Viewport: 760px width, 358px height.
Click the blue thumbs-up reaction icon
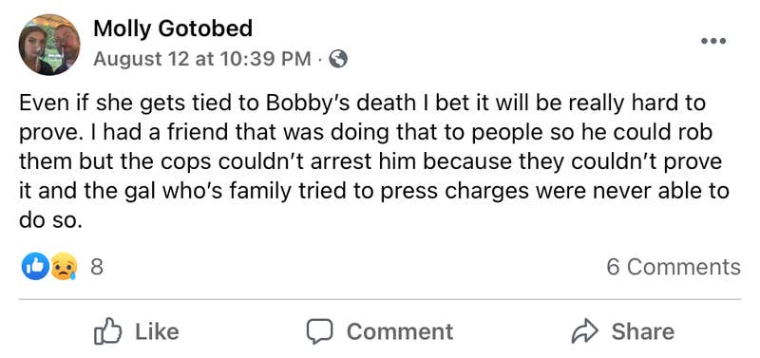(35, 267)
